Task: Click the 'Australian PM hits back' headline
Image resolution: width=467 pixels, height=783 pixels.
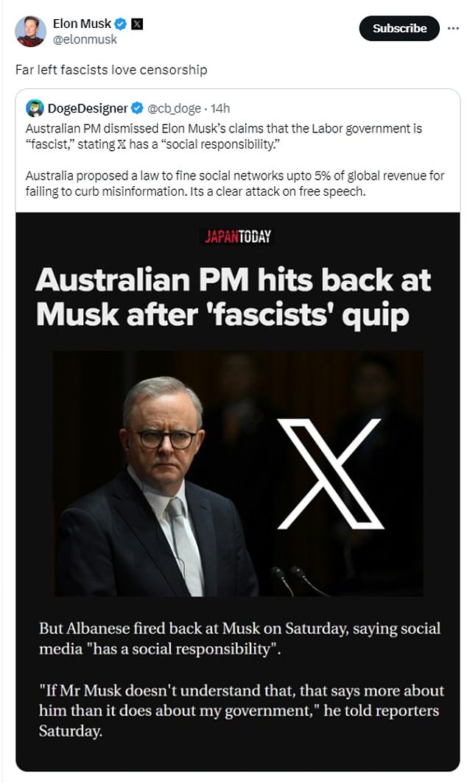Action: [x=233, y=297]
